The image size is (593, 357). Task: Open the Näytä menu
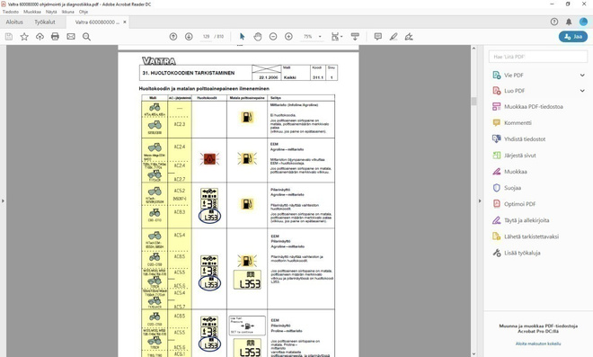tap(51, 12)
